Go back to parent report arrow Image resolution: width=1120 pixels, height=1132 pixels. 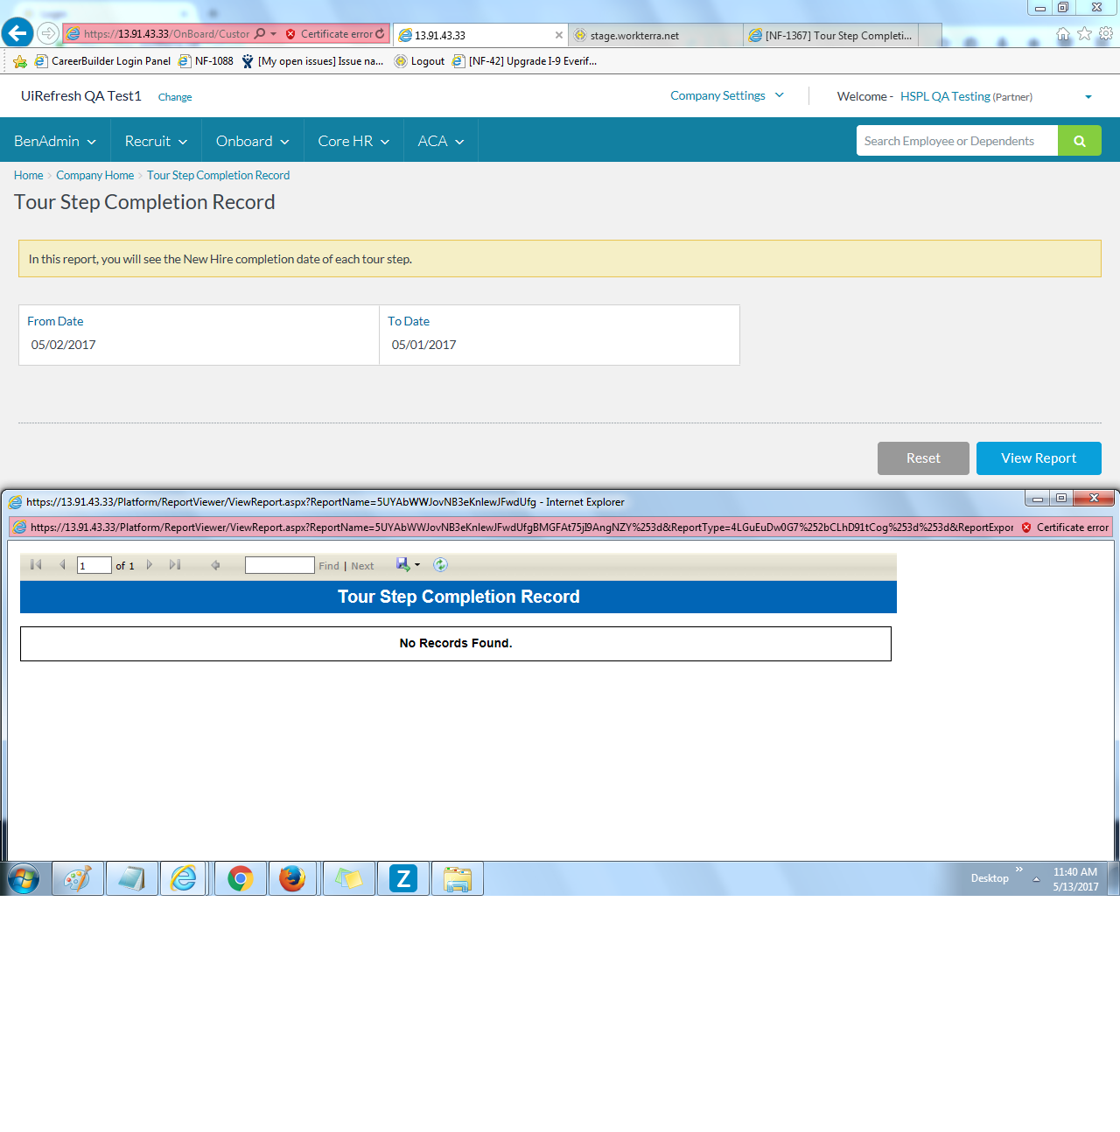coord(215,565)
